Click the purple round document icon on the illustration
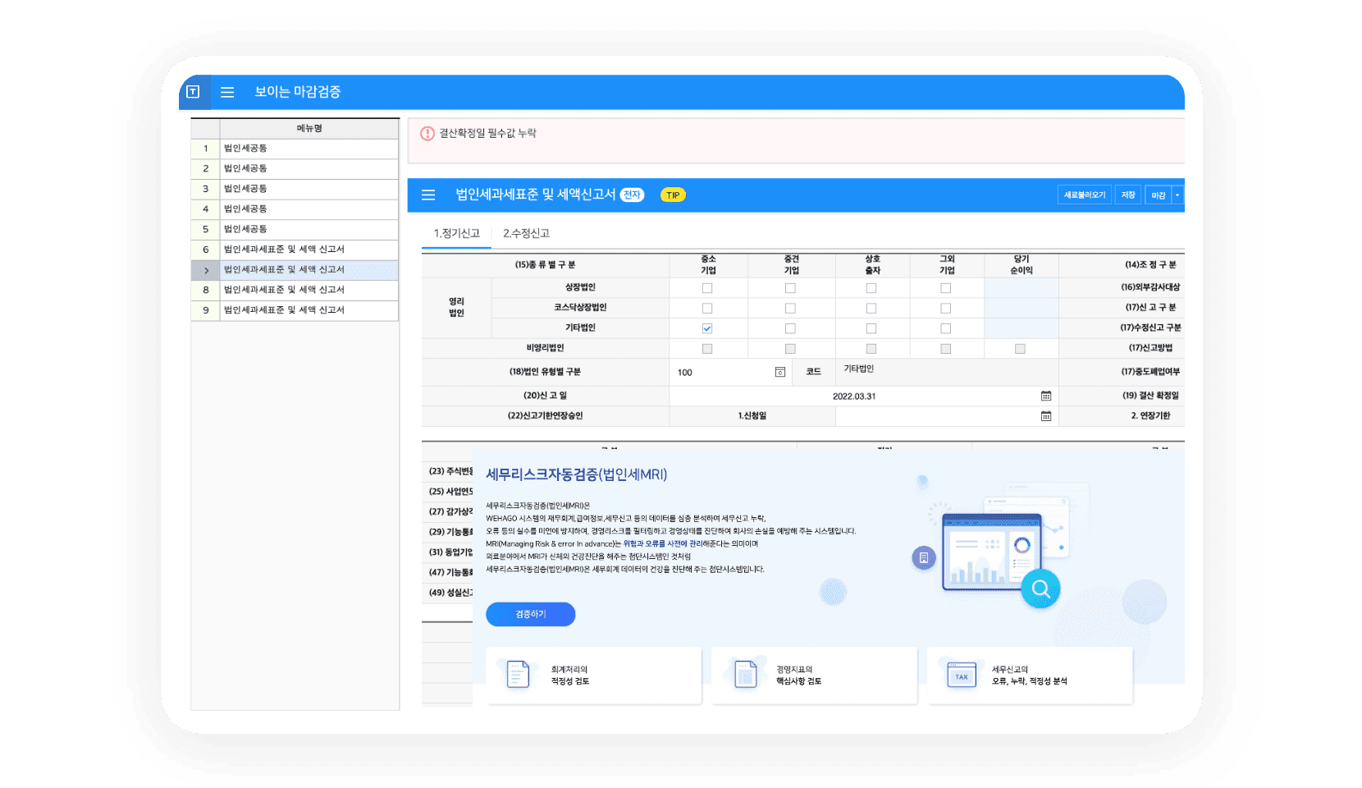1362x788 pixels. pos(924,558)
